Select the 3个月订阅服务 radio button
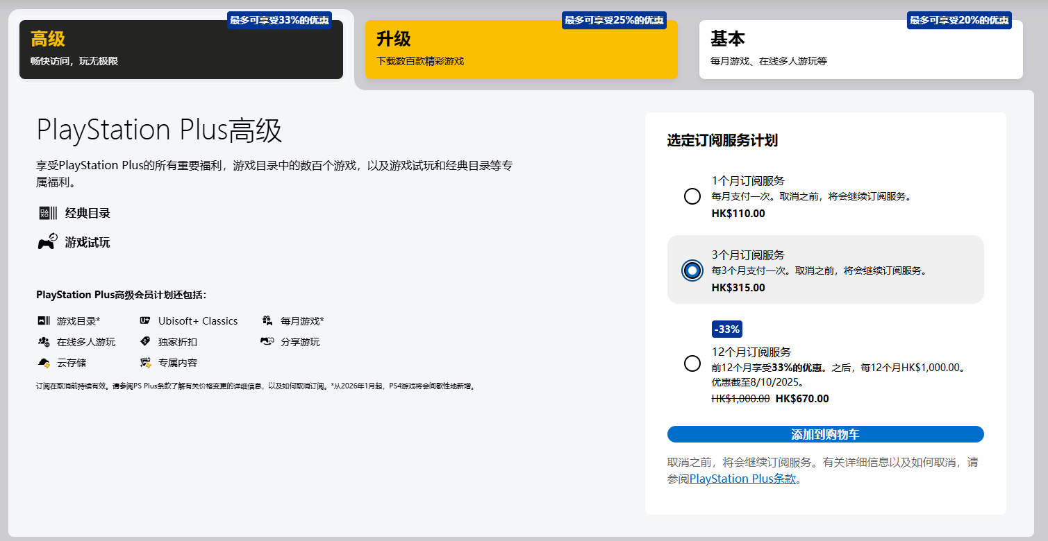 pos(692,270)
